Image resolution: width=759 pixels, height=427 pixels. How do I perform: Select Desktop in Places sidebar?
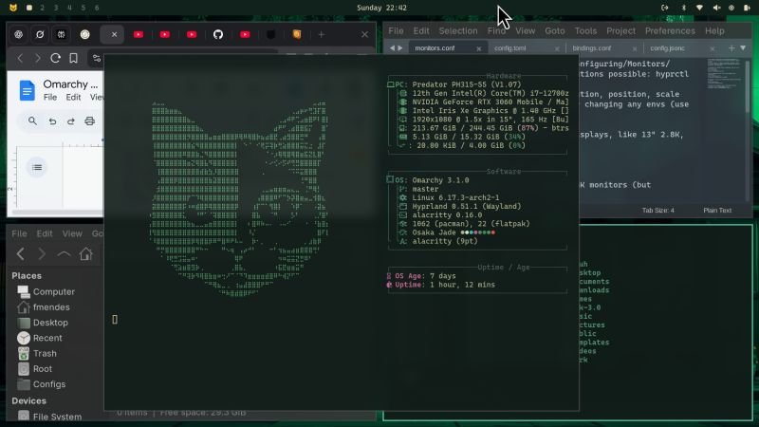[x=43, y=323]
